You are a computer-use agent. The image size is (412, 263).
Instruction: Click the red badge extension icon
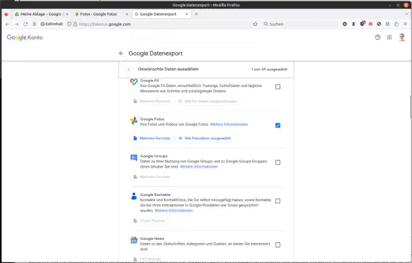tap(362, 24)
